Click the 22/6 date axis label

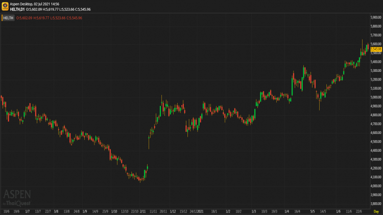[359, 211]
